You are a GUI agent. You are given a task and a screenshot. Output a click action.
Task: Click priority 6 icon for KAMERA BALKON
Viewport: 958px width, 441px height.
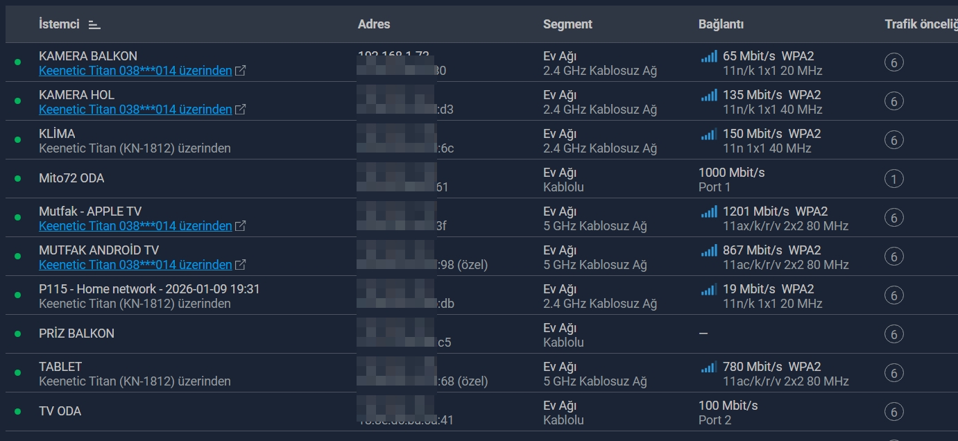pyautogui.click(x=893, y=63)
